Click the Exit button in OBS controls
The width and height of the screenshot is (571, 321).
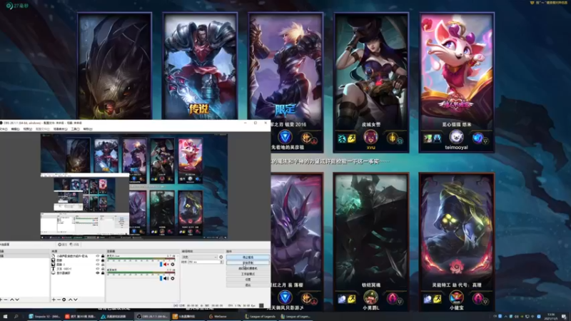248,285
